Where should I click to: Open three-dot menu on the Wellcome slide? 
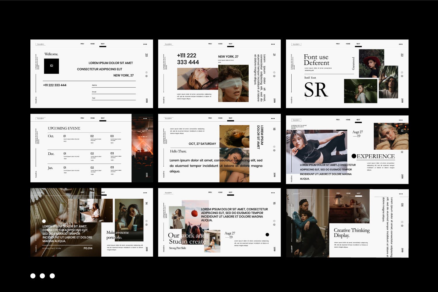145,44
